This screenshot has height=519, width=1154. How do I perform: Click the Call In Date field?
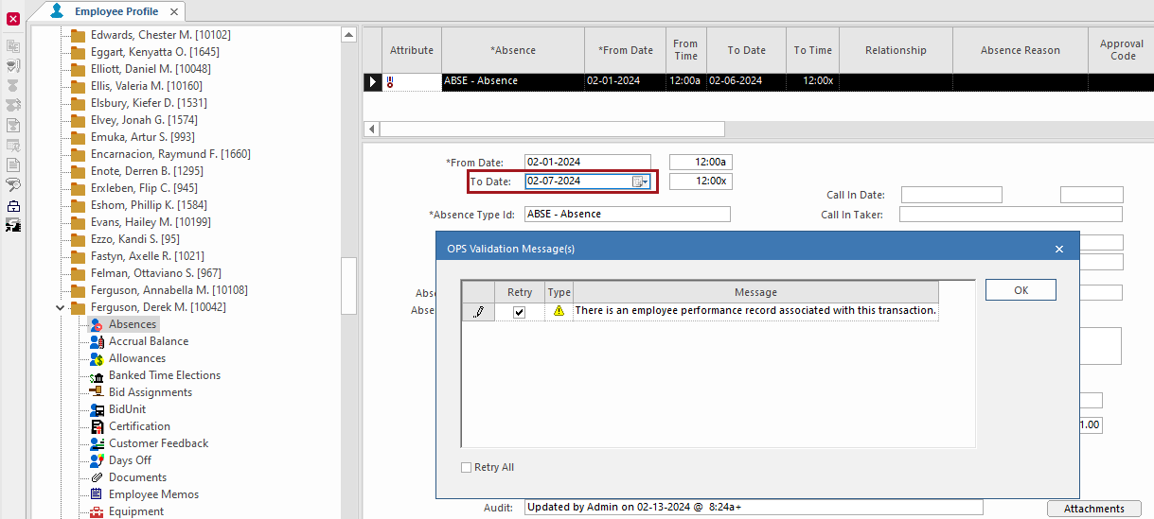[951, 195]
